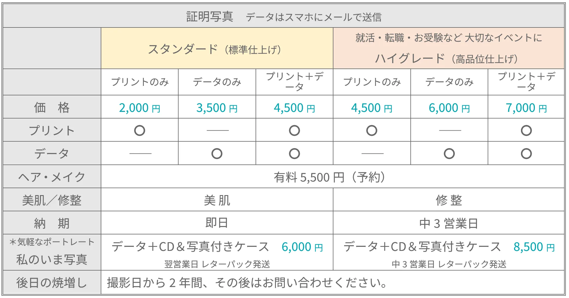Screen dimensions: 569x298
Task: Click the 翌営業日 レターパック発送 note
Action: 217,264
